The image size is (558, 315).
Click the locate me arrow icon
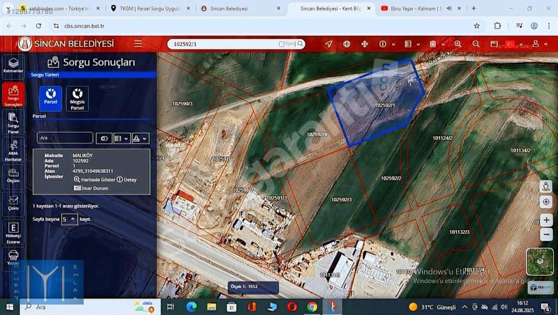[329, 44]
